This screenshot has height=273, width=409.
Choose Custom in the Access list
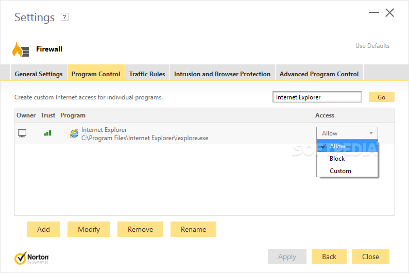(347, 171)
